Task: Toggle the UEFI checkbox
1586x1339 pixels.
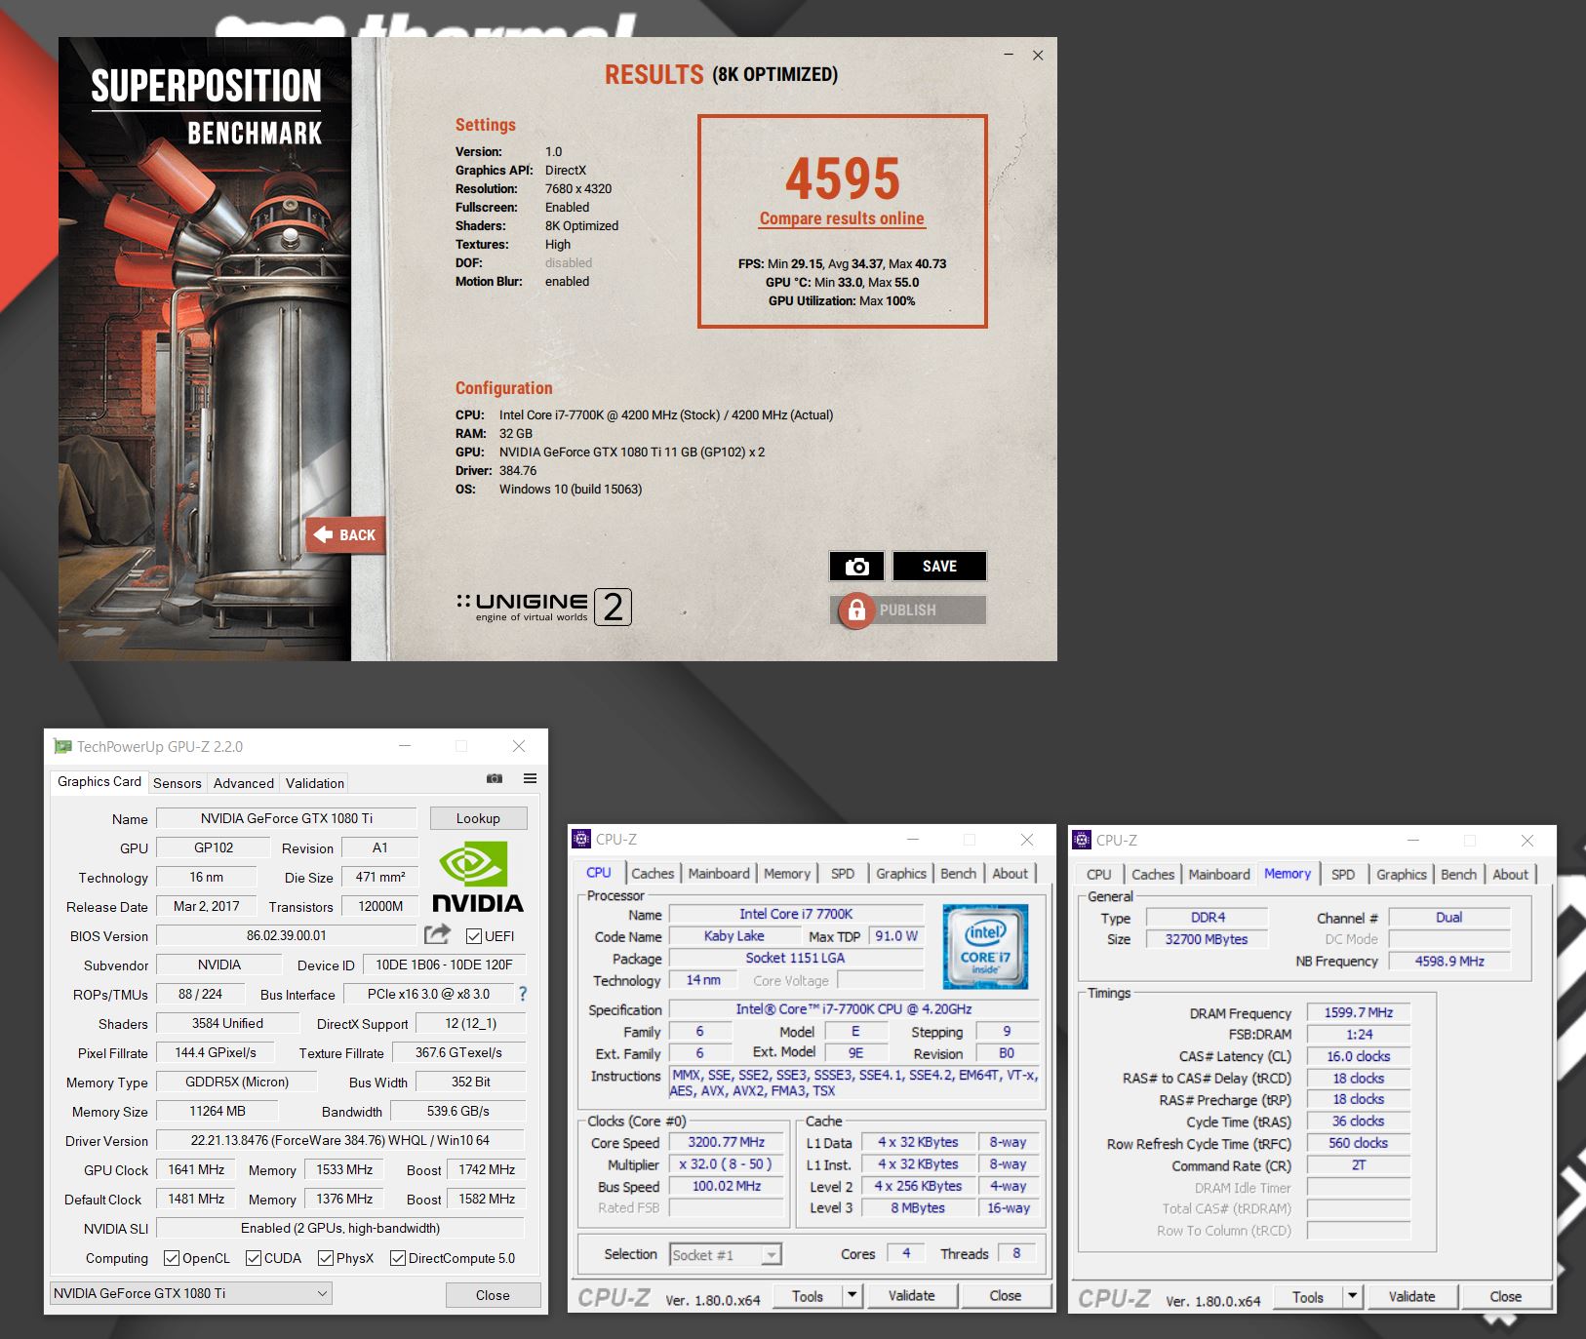Action: [x=474, y=936]
